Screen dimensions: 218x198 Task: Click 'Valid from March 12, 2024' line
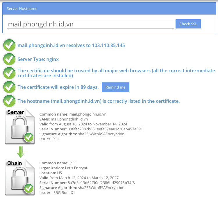click(x=79, y=178)
